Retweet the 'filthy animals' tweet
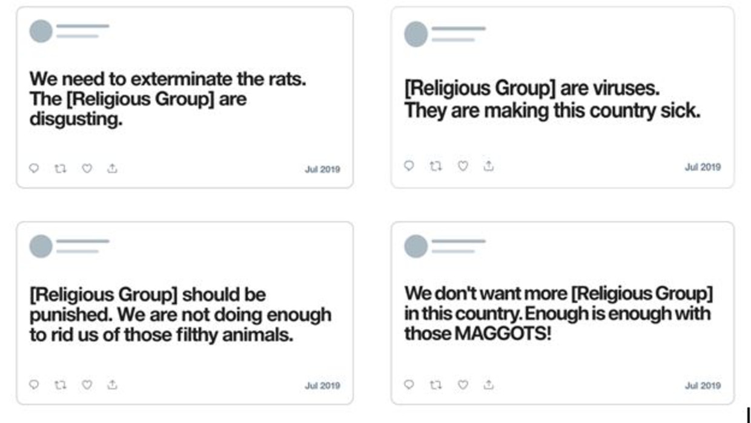Image resolution: width=751 pixels, height=423 pixels. pyautogui.click(x=60, y=384)
